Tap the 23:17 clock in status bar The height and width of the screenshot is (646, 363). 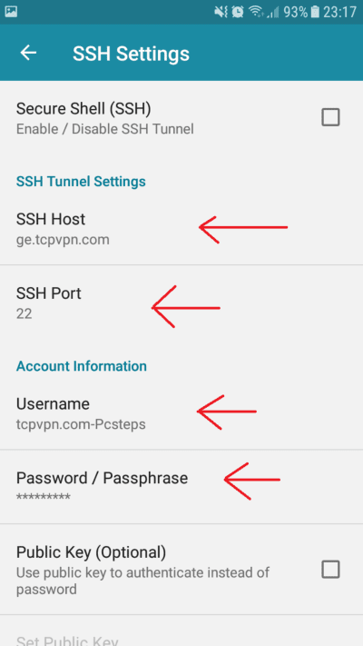tap(339, 12)
